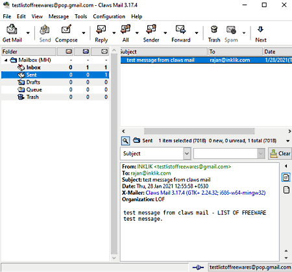Viewport: 292px width, 272px height.
Task: Click the Send queued messages icon
Action: (45, 33)
